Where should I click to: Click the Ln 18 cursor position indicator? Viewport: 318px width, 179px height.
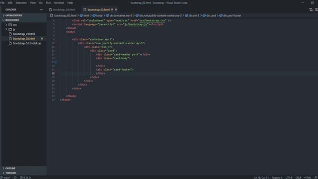pos(261,178)
